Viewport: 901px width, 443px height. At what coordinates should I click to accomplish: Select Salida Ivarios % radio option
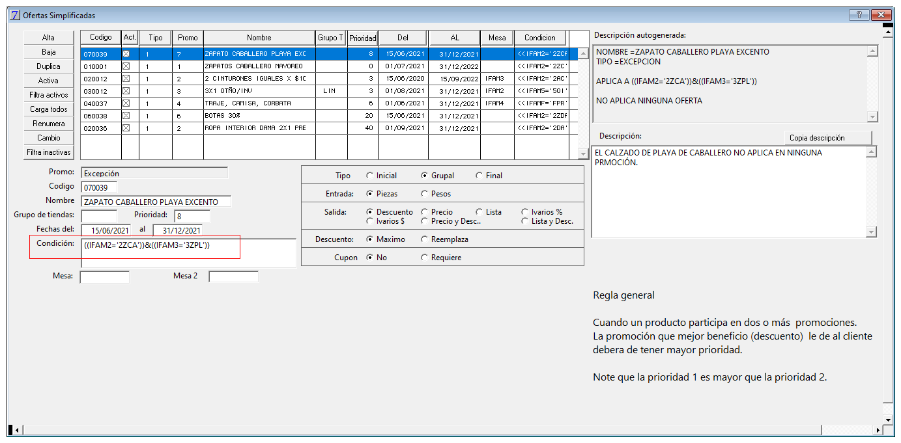click(x=542, y=212)
